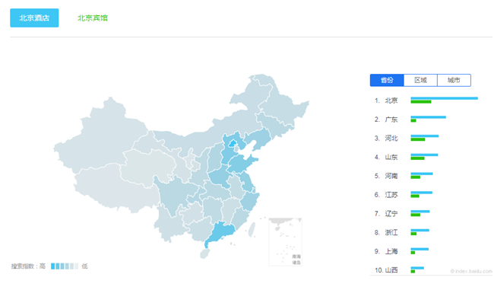This screenshot has height=287, width=494.
Task: Select Guangdong province on the map
Action: pyautogui.click(x=222, y=232)
